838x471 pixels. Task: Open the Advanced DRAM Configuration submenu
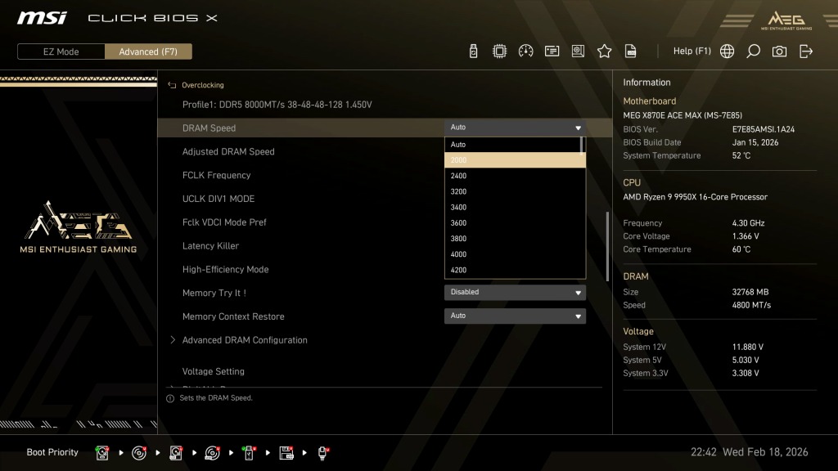tap(245, 340)
